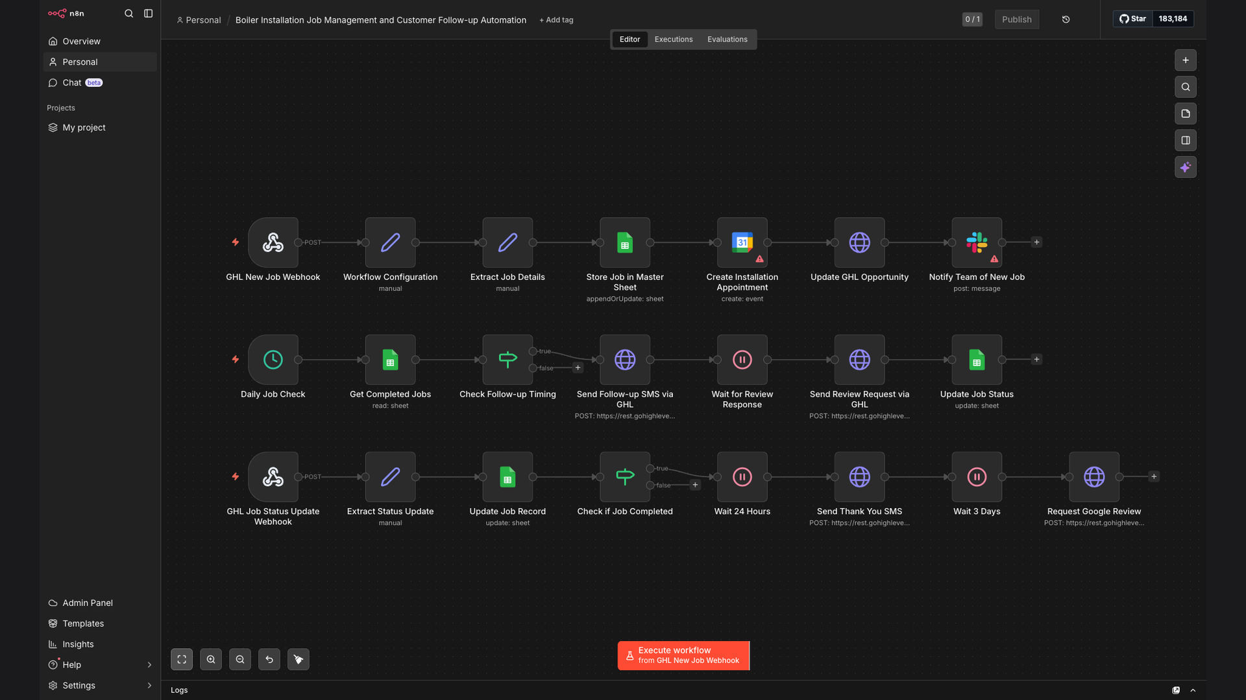
Task: Open workflow history
Action: pyautogui.click(x=1066, y=19)
